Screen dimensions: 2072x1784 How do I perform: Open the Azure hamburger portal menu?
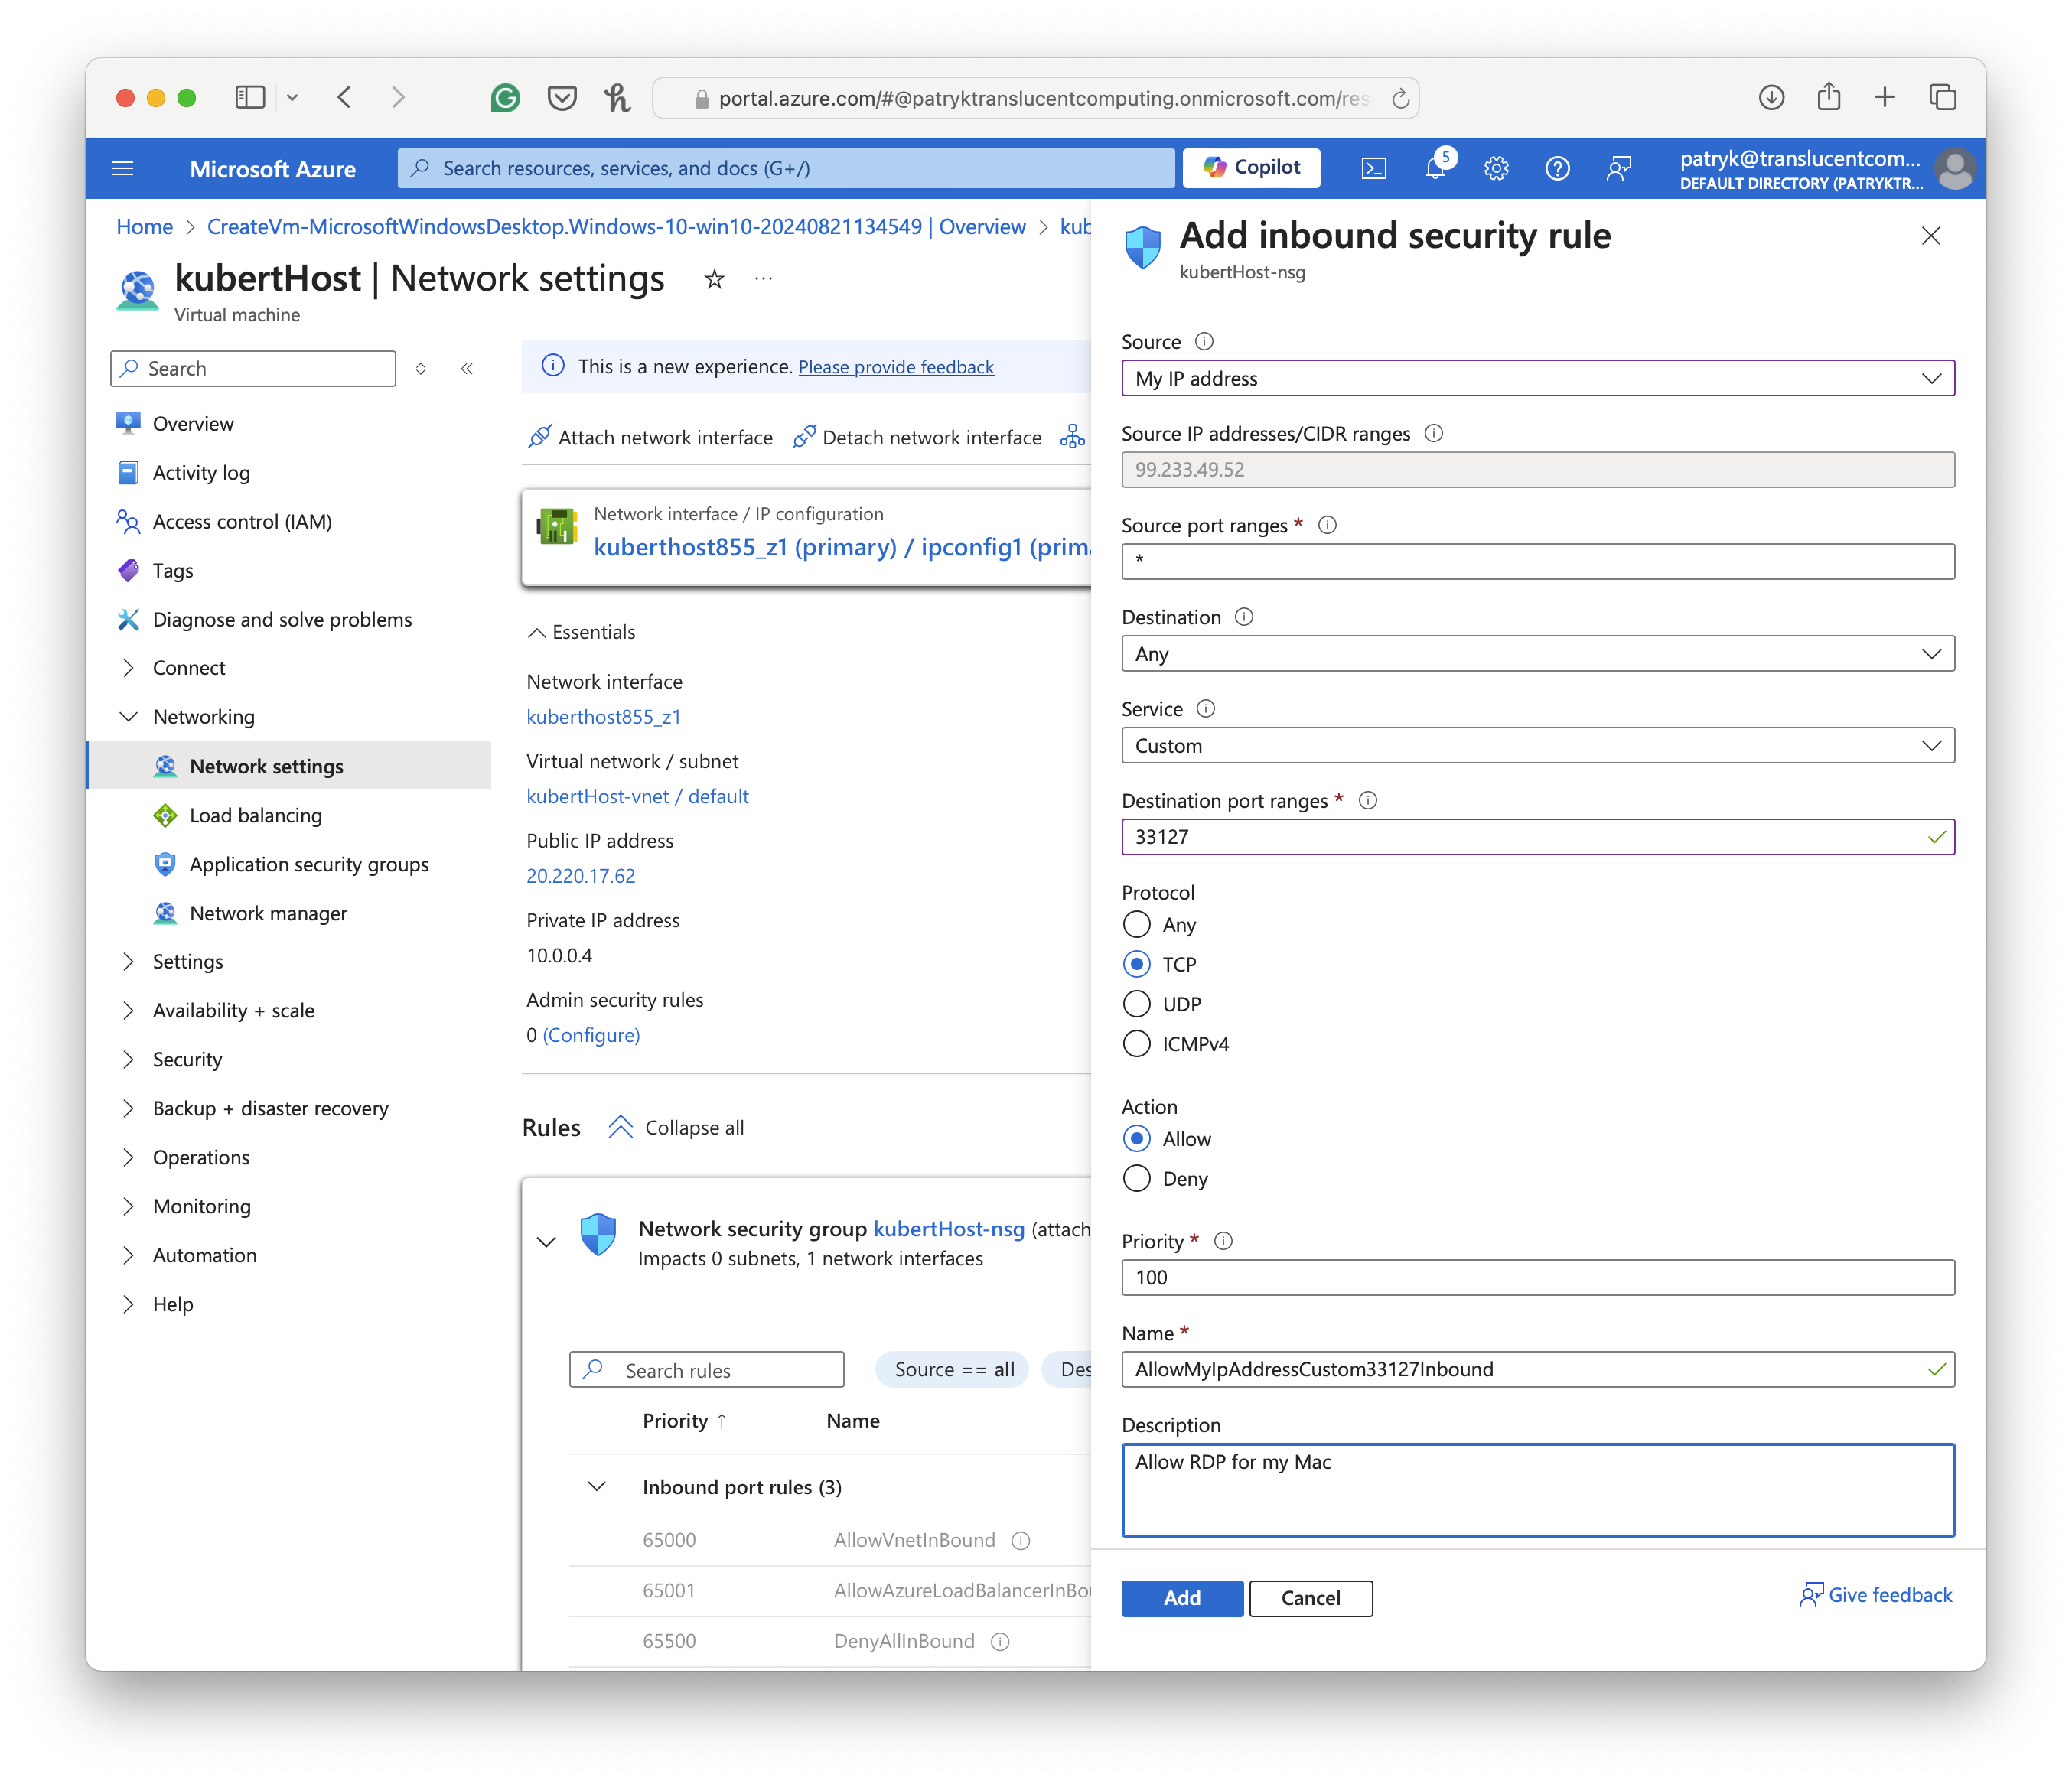tap(123, 168)
